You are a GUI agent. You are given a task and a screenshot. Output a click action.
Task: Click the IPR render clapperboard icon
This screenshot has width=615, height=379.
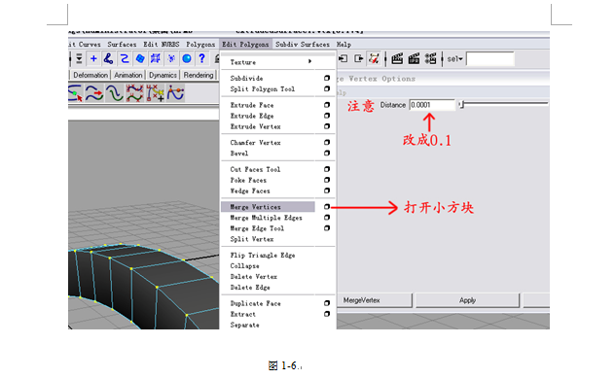click(414, 58)
